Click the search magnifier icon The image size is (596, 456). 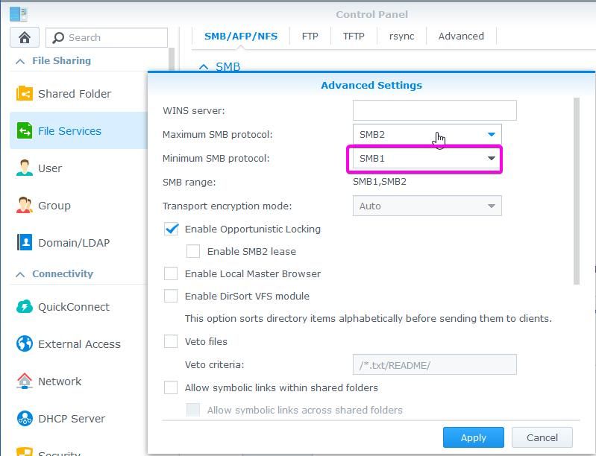pos(58,37)
